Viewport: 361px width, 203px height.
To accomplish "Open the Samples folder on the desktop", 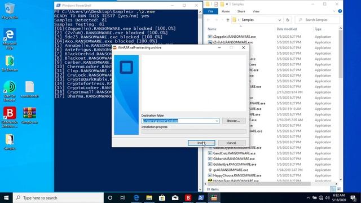I will coord(10,142).
